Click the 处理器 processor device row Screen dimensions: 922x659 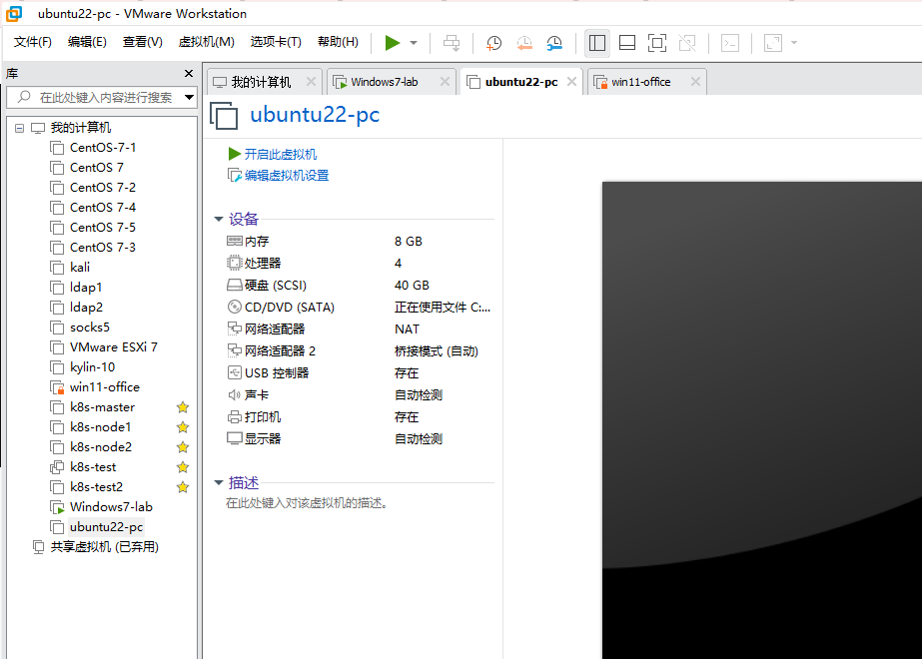click(x=360, y=263)
